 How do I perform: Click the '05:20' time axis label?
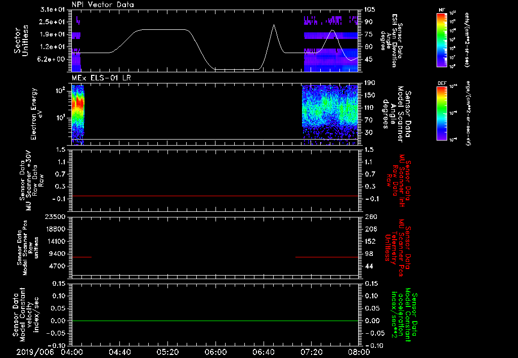coord(168,352)
